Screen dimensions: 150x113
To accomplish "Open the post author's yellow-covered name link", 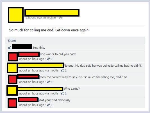I will 52,13.
